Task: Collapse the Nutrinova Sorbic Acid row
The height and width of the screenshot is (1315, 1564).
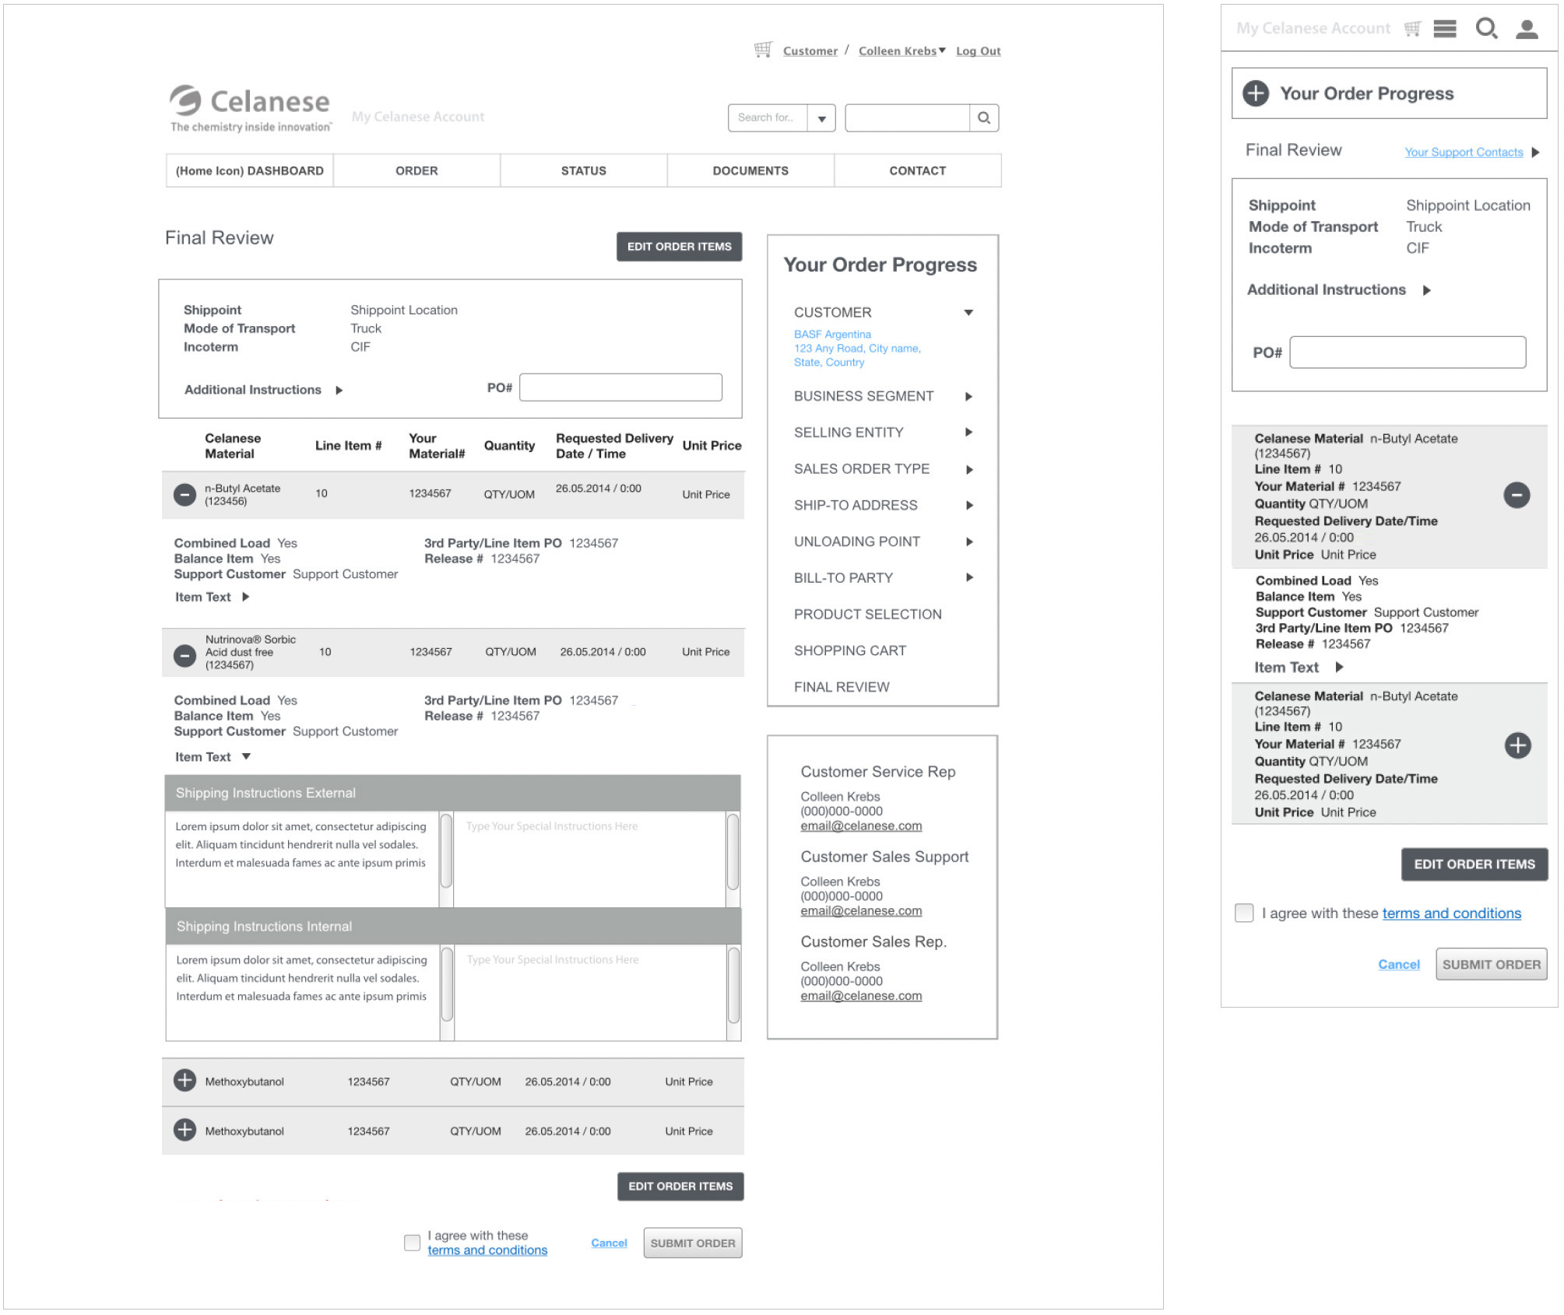Action: [x=185, y=656]
